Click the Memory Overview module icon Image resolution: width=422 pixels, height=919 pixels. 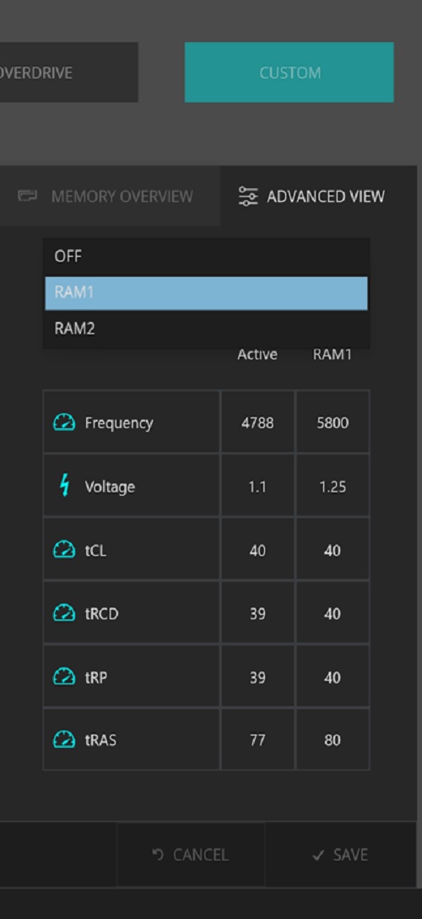[x=27, y=196]
